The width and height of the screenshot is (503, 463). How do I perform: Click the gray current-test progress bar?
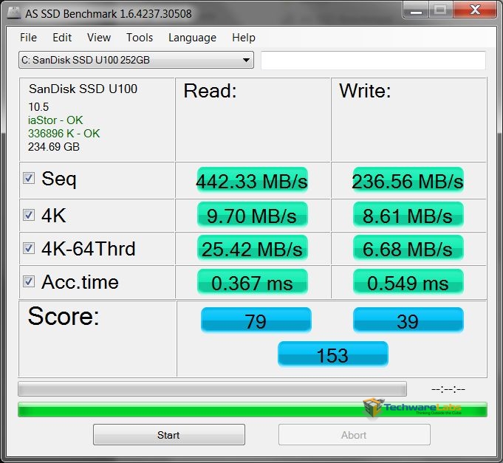pyautogui.click(x=213, y=388)
